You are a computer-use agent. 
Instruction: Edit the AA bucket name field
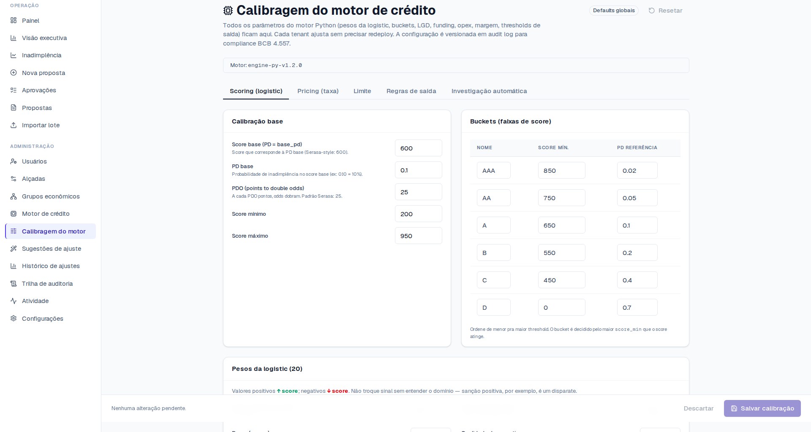point(494,198)
